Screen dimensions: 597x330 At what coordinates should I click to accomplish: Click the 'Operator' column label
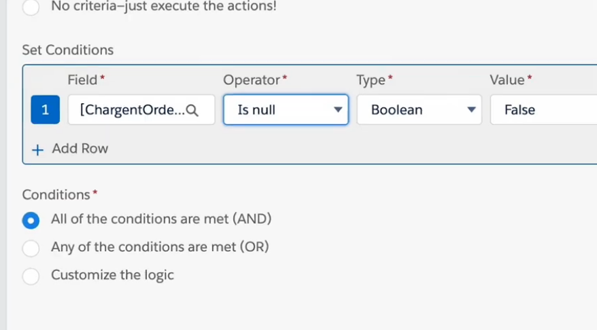(251, 80)
